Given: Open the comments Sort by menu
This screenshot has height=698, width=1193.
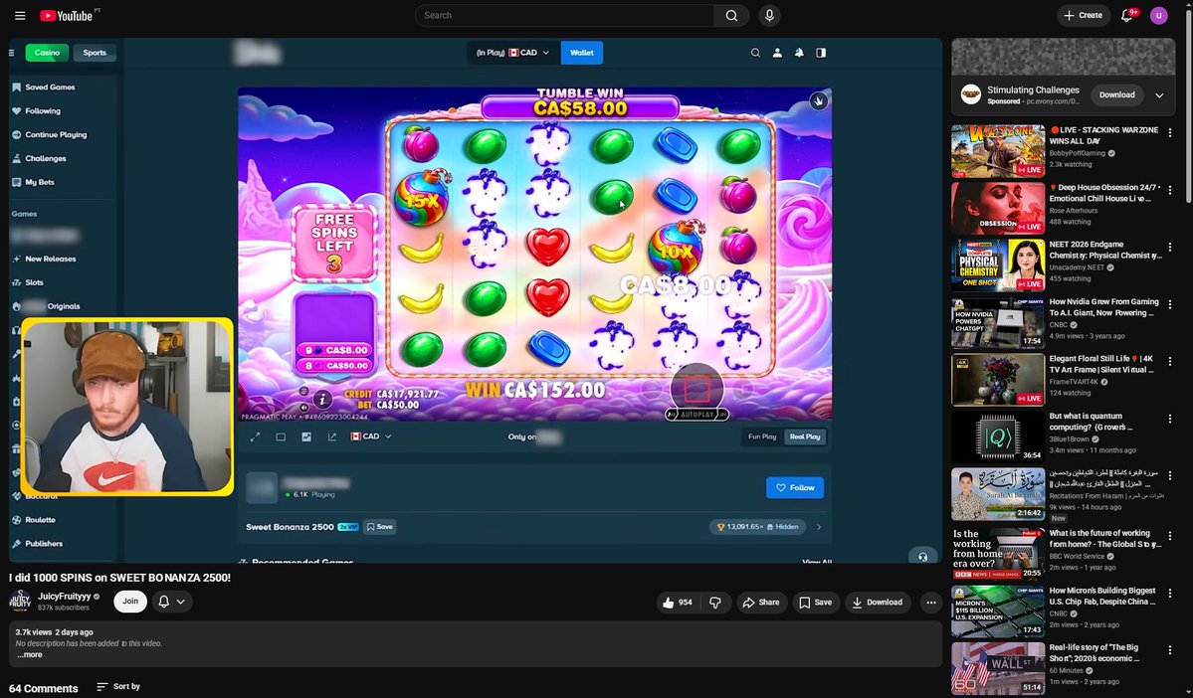Looking at the screenshot, I should [x=118, y=687].
